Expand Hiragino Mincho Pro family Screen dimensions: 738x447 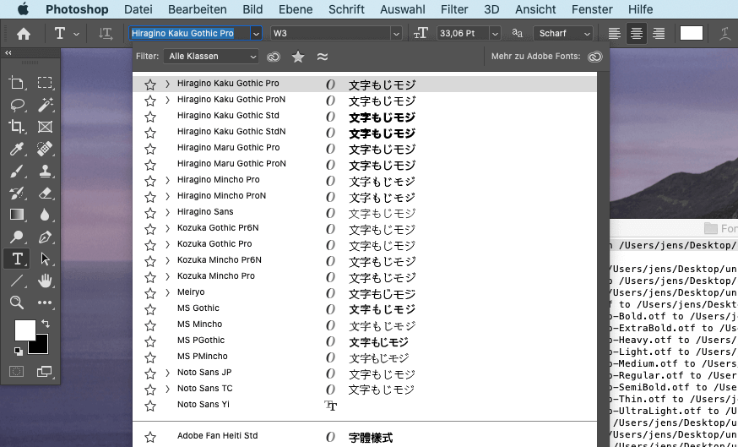point(167,180)
